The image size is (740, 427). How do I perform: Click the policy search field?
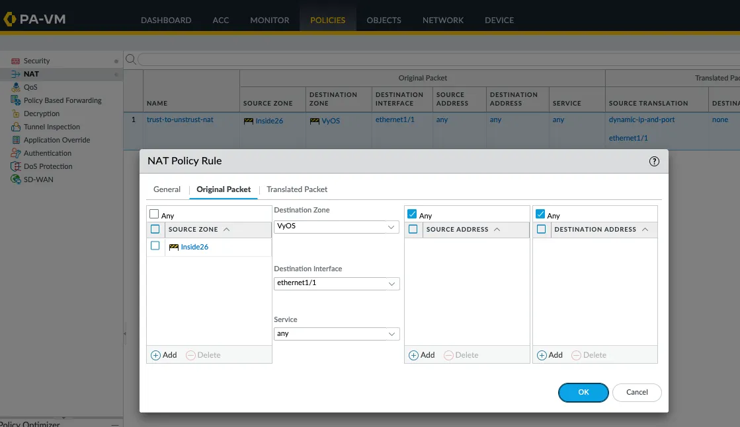click(265, 59)
